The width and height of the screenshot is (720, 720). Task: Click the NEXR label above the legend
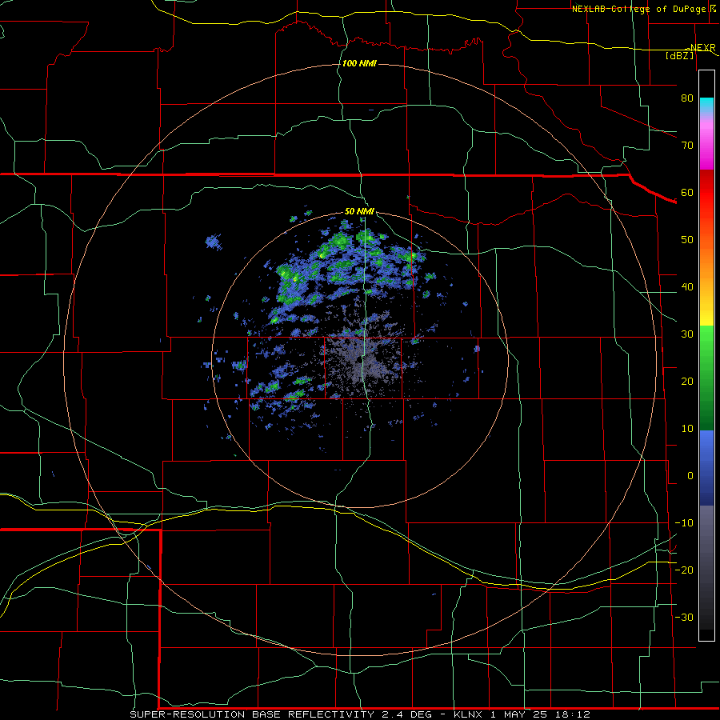pos(703,47)
